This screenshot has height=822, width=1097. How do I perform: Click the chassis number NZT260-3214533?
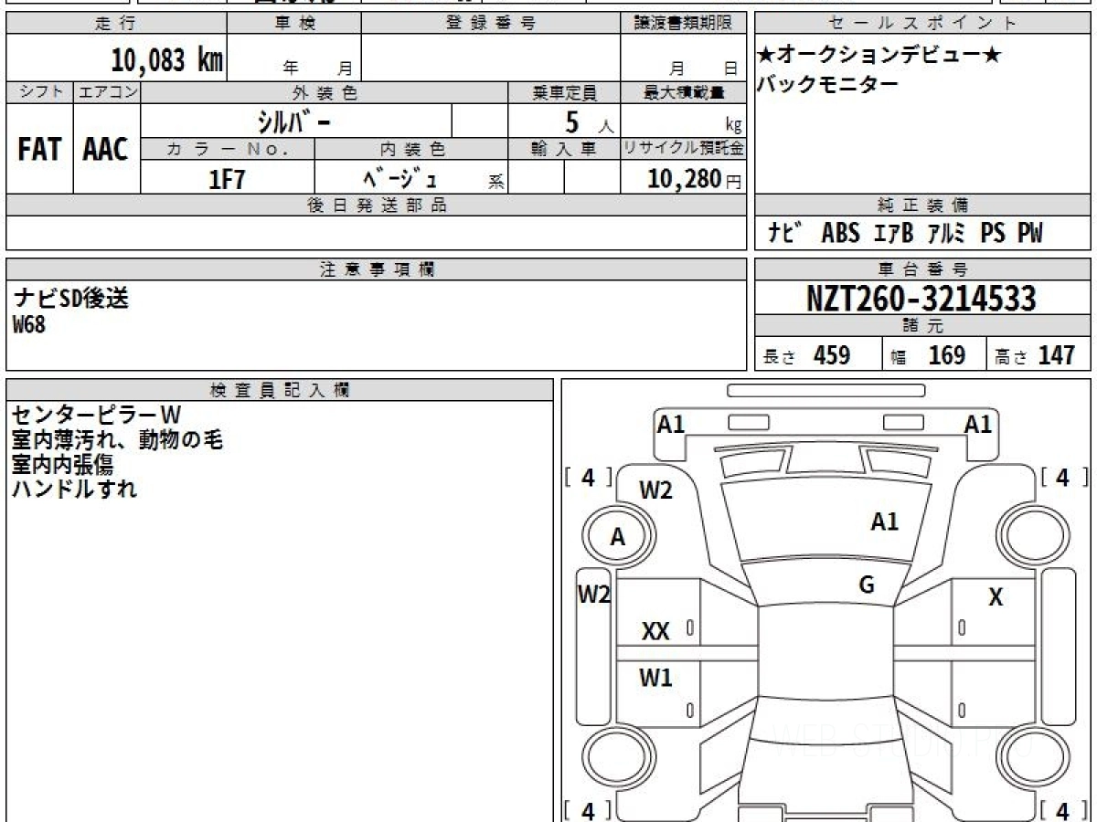pyautogui.click(x=921, y=298)
